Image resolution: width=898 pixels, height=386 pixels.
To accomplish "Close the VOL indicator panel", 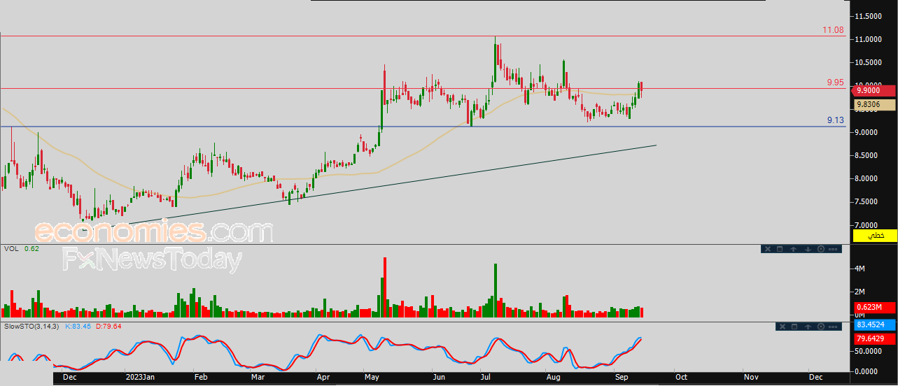I will click(768, 249).
